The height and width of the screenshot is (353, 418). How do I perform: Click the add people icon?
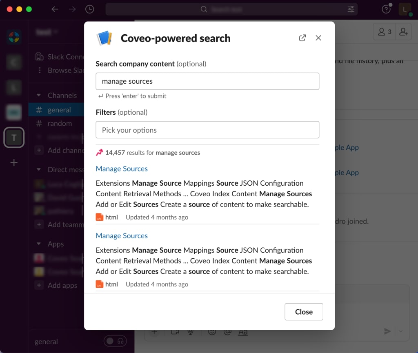pyautogui.click(x=403, y=32)
